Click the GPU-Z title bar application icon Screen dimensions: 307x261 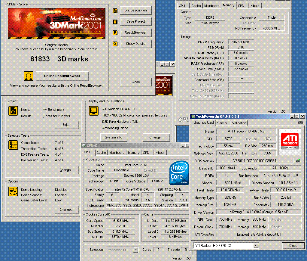pyautogui.click(x=193, y=117)
